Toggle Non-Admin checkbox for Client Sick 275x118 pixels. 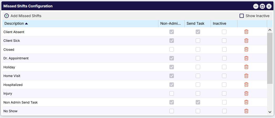click(x=172, y=40)
